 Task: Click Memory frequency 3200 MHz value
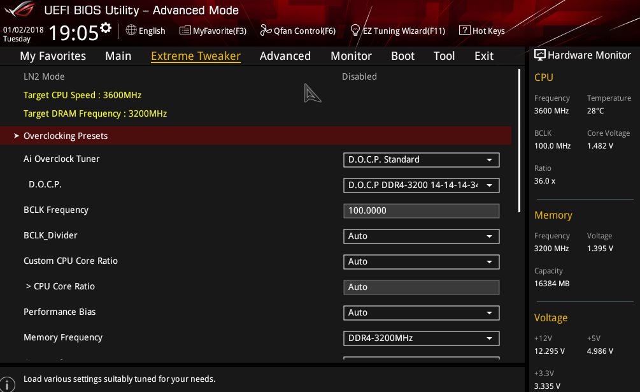551,249
